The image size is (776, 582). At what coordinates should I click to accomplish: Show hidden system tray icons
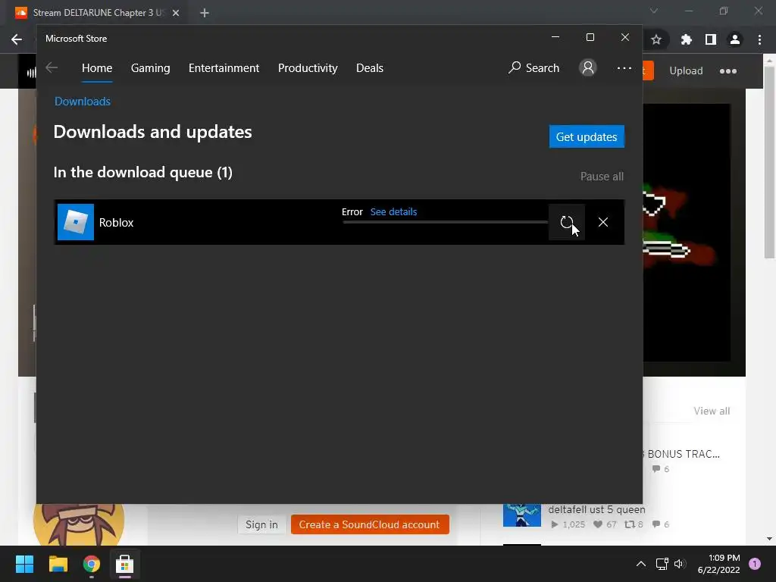point(640,564)
